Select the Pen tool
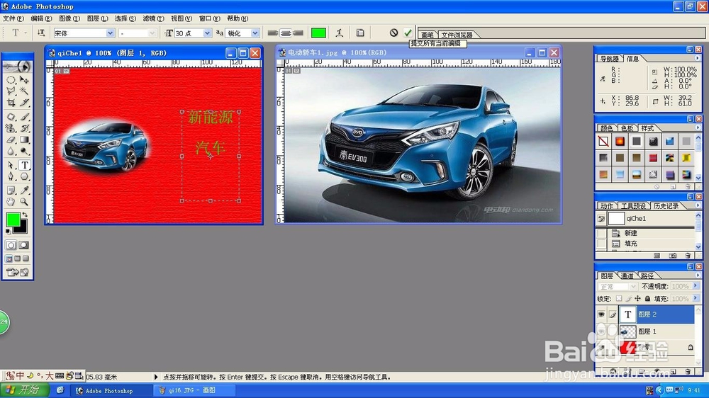 pyautogui.click(x=11, y=176)
